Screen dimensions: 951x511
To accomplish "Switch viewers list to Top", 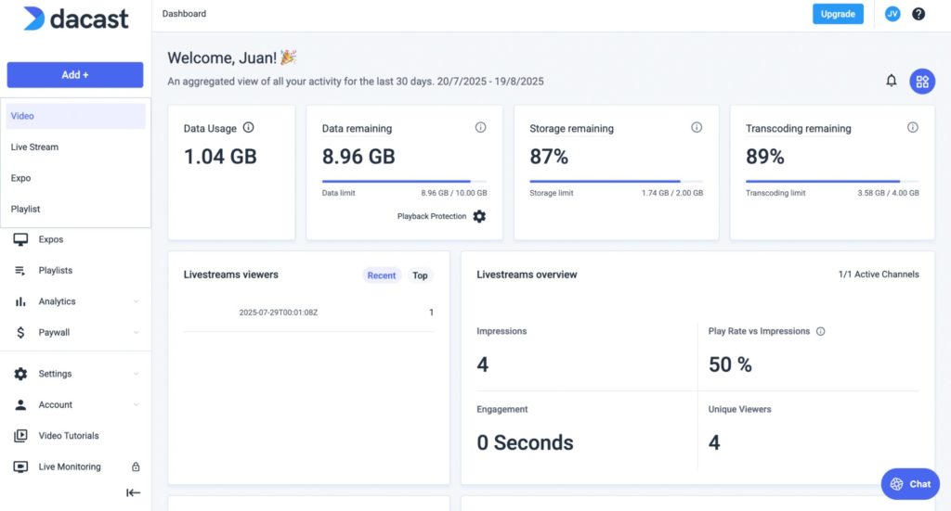I will pos(420,275).
